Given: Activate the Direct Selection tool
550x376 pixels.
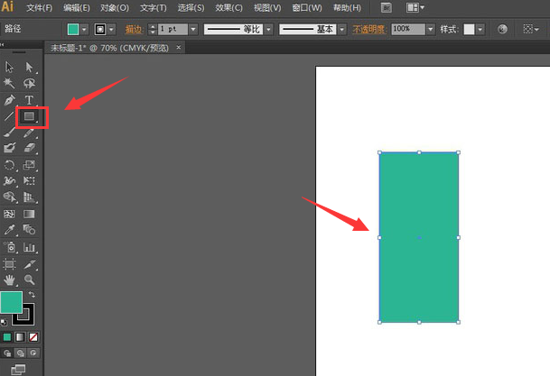Looking at the screenshot, I should (29, 67).
